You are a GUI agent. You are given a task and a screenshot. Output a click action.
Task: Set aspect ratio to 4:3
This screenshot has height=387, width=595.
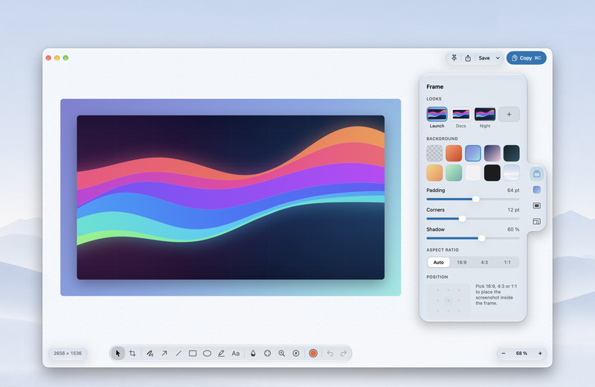[484, 262]
